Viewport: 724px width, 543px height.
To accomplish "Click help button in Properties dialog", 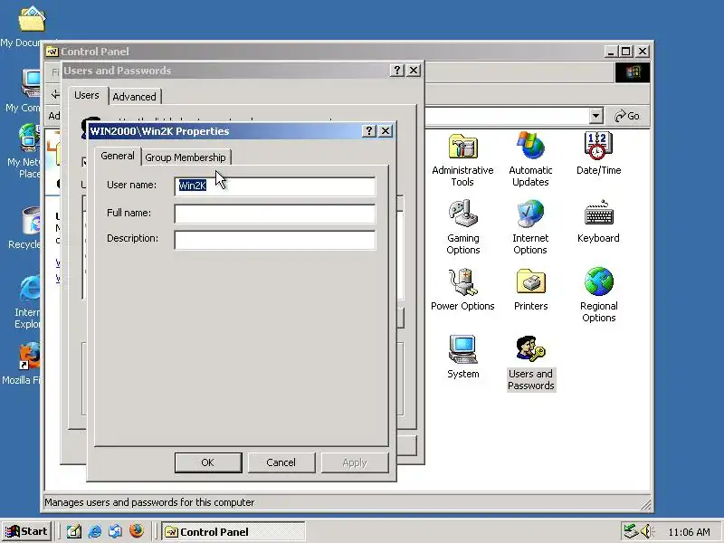I will coord(368,131).
